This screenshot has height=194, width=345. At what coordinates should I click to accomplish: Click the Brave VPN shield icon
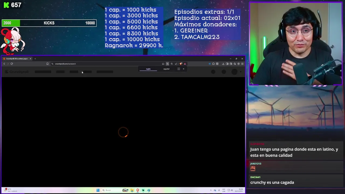click(239, 64)
